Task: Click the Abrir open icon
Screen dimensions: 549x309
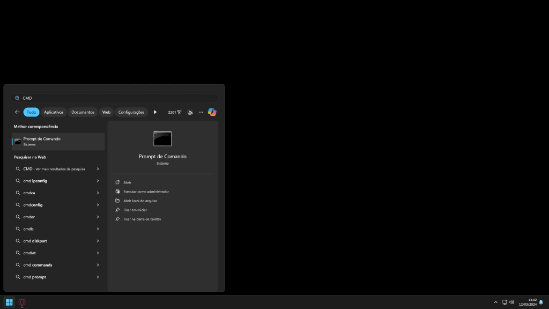Action: click(x=117, y=182)
